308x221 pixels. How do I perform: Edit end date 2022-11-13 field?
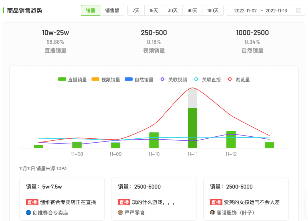point(276,11)
